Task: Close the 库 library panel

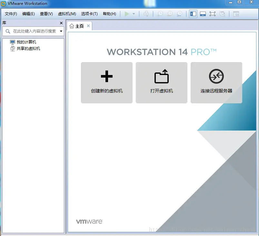Action: click(x=61, y=23)
